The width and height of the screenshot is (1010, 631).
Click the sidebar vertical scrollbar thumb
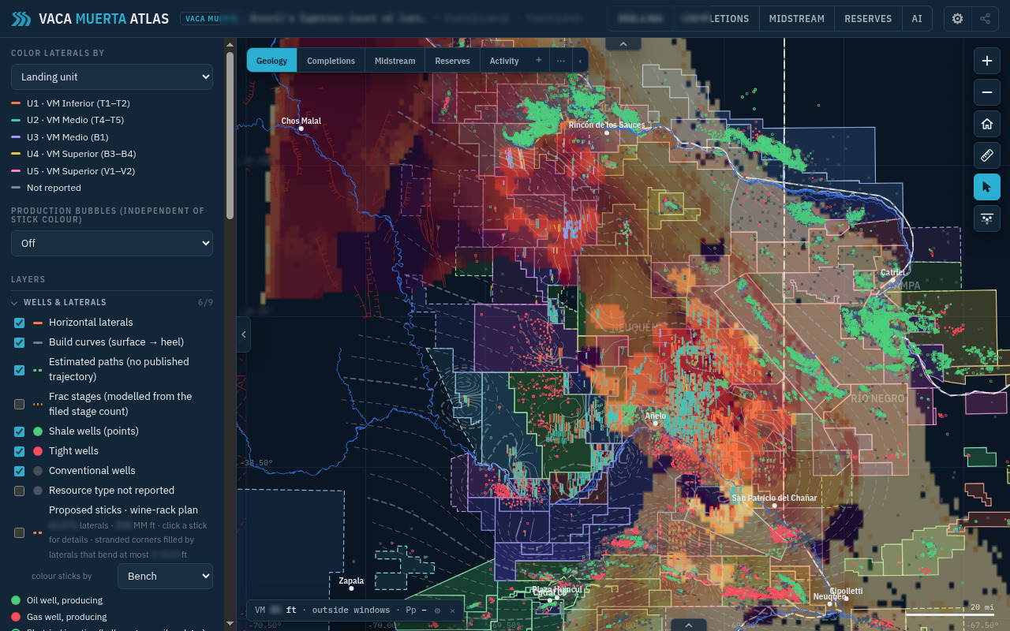[x=230, y=135]
